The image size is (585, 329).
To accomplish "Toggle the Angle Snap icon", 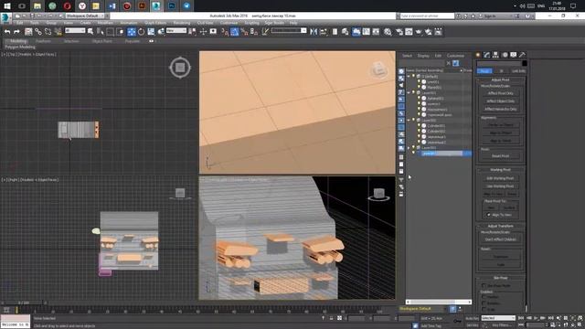I will coord(234,32).
